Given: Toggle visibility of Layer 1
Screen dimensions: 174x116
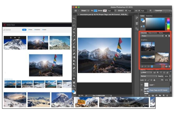Looking at the screenshot, I should click(142, 85).
